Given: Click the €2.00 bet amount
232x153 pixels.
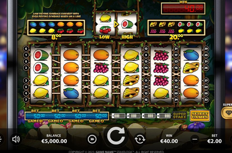Looking at the screenshot, I should tap(214, 141).
